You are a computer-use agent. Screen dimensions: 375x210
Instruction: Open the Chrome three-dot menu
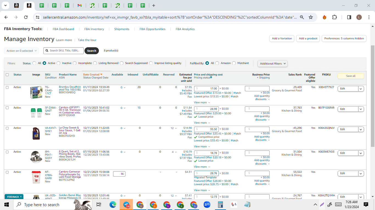coord(369,17)
